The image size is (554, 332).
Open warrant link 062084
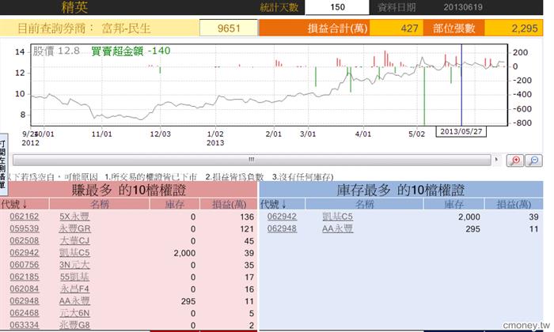tap(25, 289)
